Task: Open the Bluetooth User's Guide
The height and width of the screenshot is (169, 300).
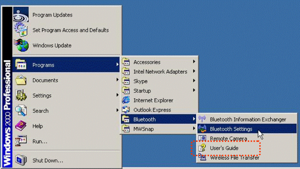Action: pos(247,148)
